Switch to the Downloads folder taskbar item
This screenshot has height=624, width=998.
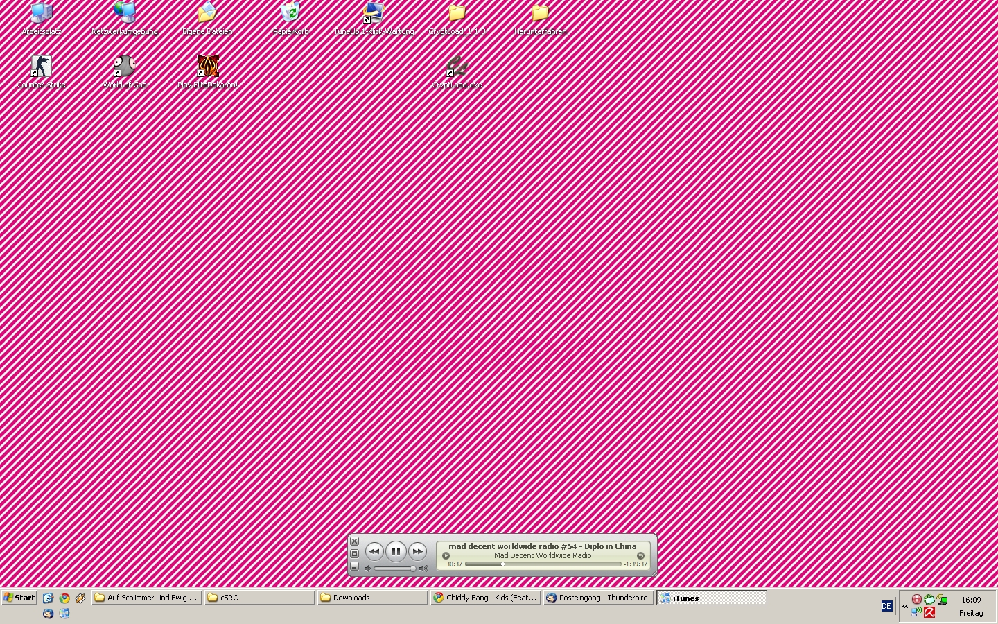tap(372, 598)
